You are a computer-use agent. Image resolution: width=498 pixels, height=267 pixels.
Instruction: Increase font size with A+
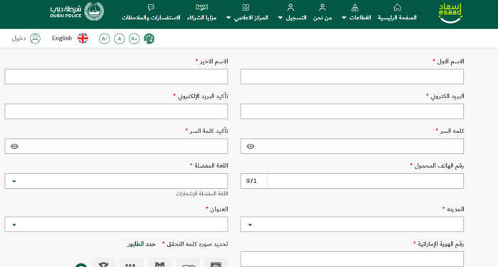pos(134,38)
